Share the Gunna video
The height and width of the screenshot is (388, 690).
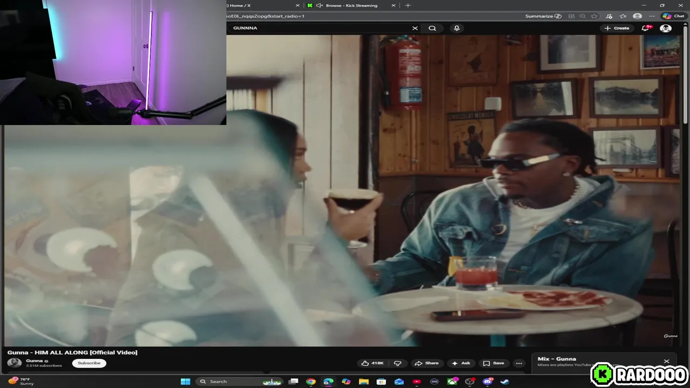click(427, 363)
